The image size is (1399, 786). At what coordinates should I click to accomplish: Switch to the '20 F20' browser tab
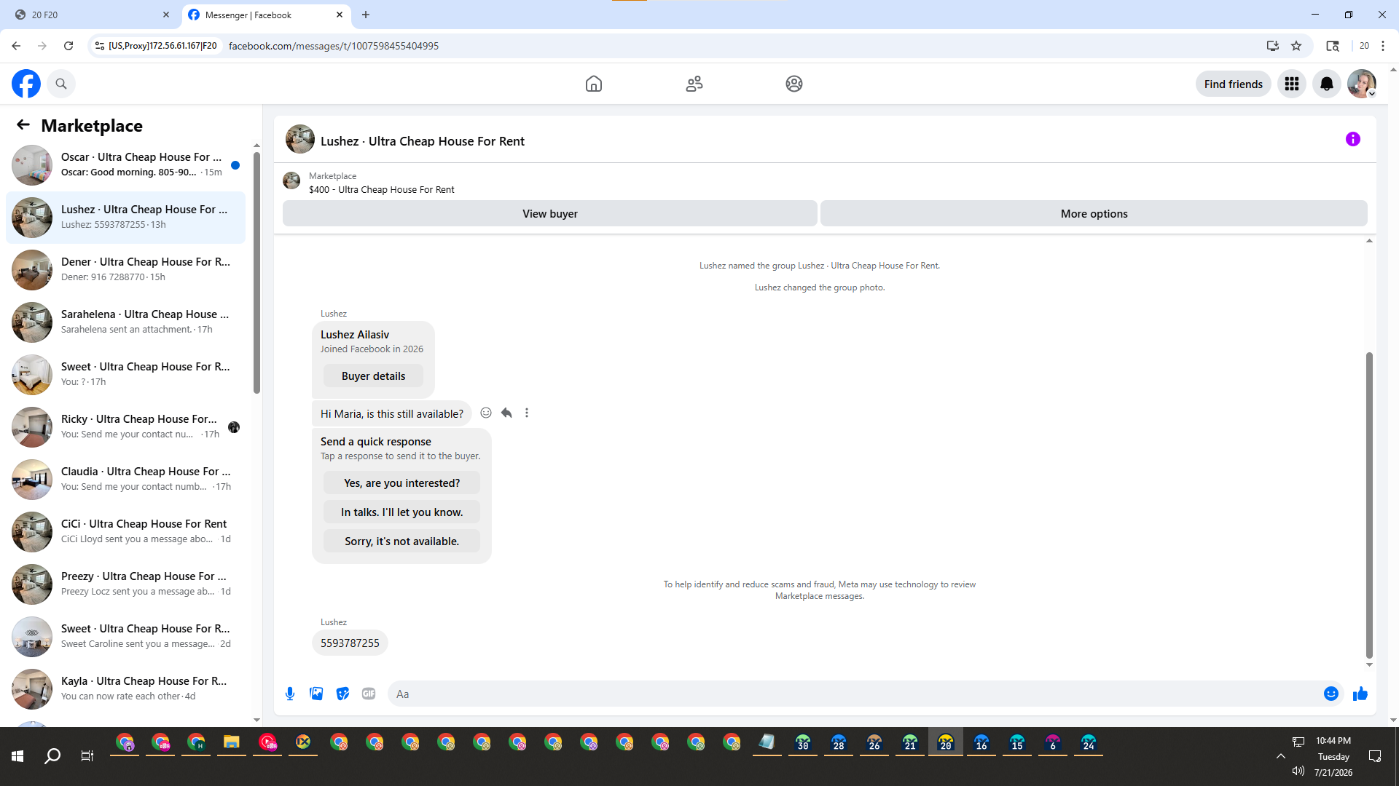click(90, 15)
